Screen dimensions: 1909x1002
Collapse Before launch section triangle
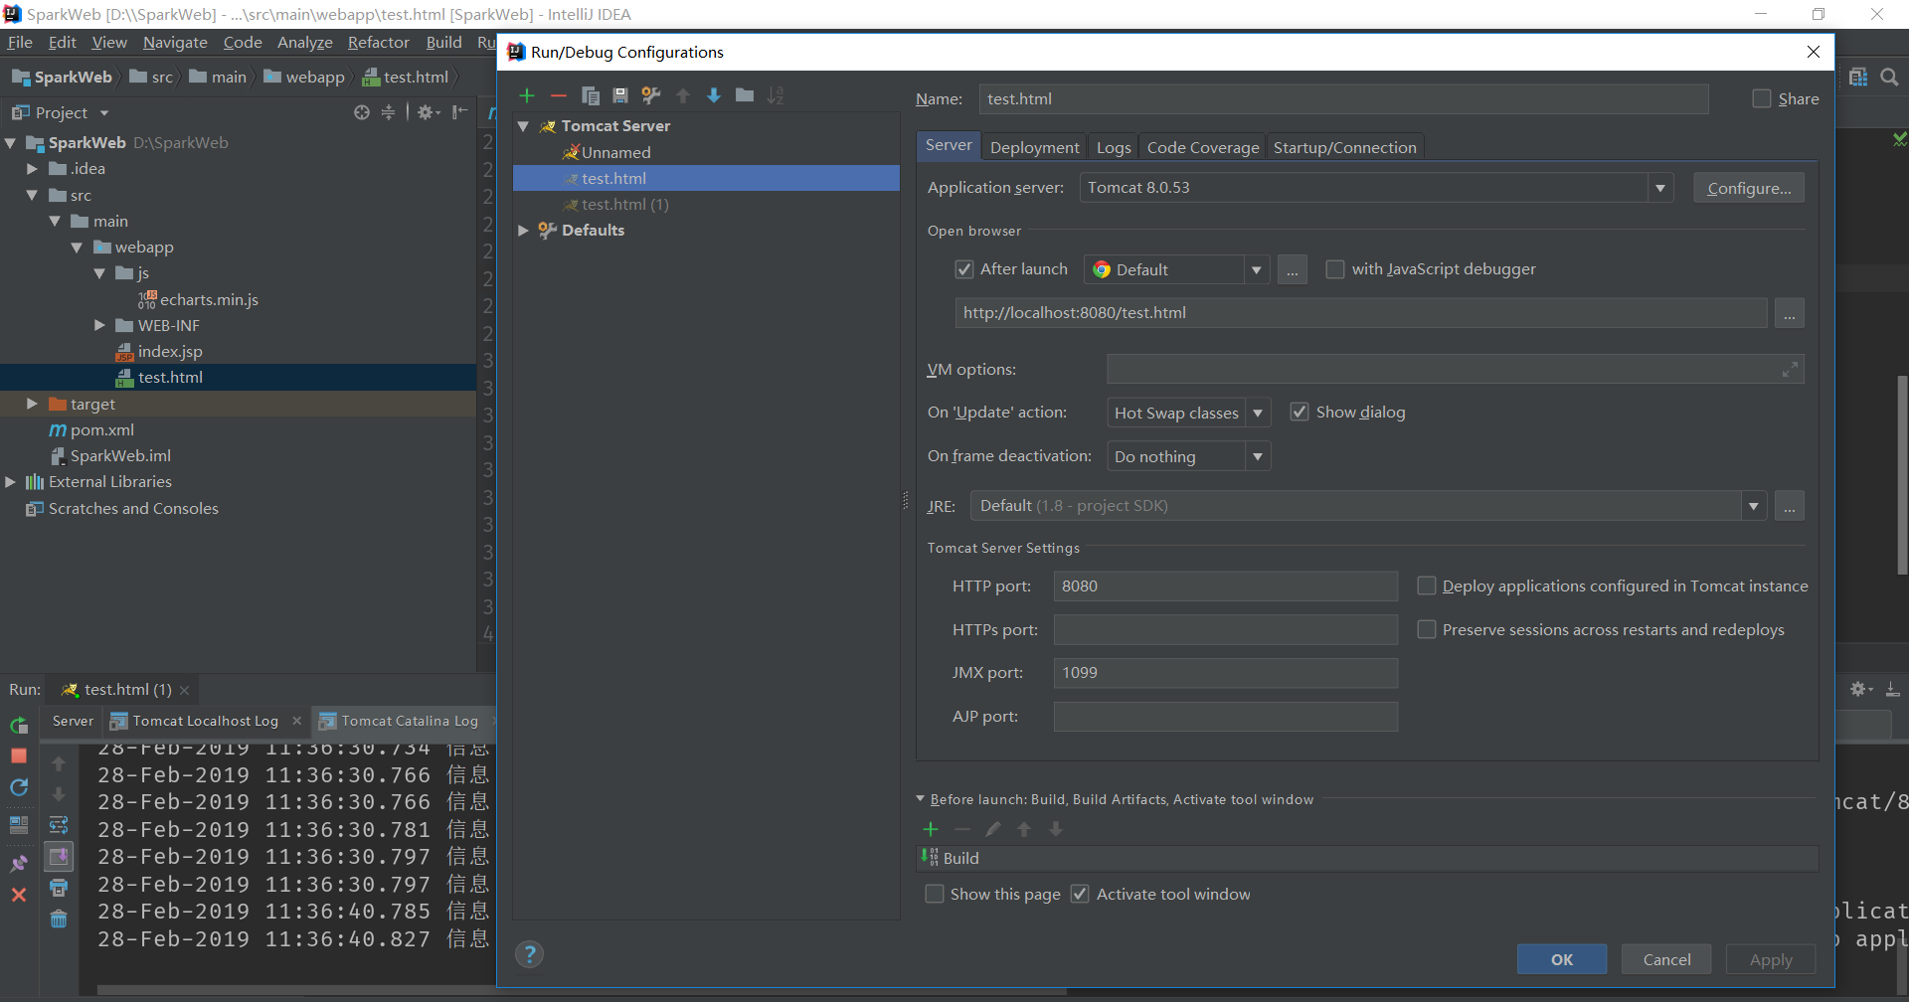tap(920, 798)
